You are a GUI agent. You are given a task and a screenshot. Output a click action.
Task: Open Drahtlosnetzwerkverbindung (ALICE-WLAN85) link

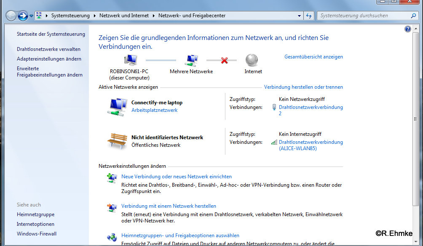311,145
